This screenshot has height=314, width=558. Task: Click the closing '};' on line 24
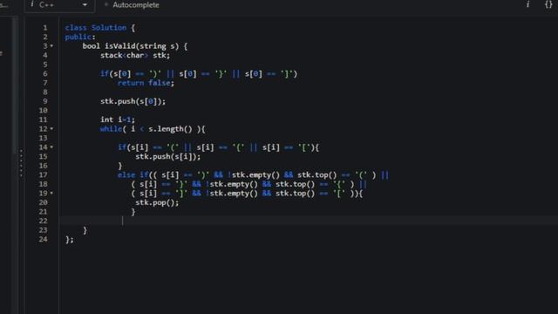point(70,240)
